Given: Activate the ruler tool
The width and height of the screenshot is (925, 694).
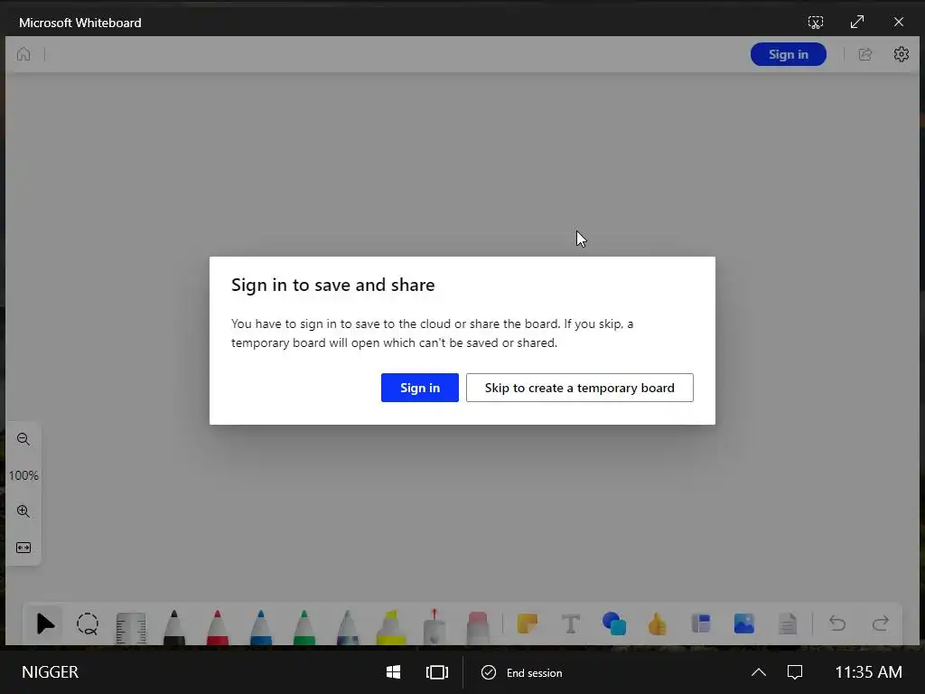Looking at the screenshot, I should [x=131, y=628].
